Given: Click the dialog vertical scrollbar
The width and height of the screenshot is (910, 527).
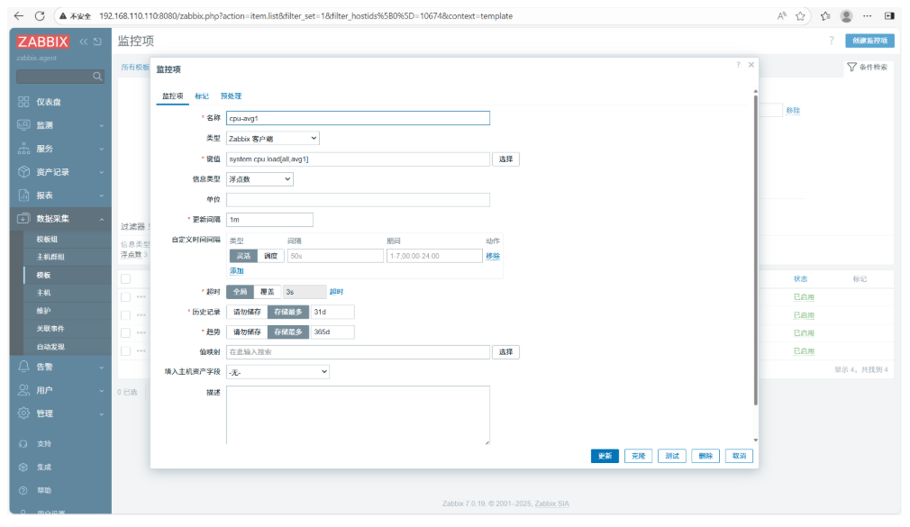Looking at the screenshot, I should click(756, 250).
